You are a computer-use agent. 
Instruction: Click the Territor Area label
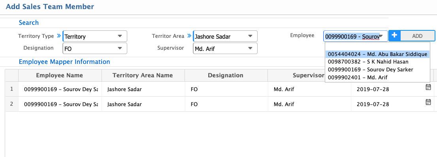click(168, 36)
